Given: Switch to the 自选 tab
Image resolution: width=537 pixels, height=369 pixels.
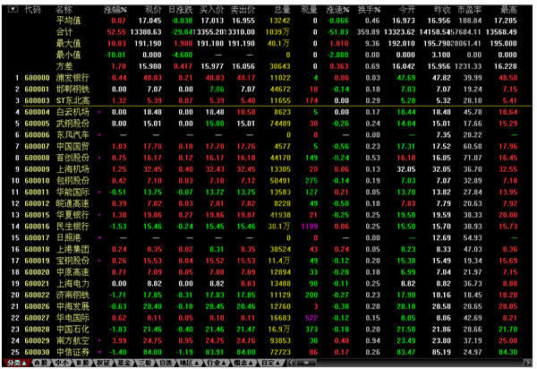Looking at the screenshot, I should tap(166, 363).
